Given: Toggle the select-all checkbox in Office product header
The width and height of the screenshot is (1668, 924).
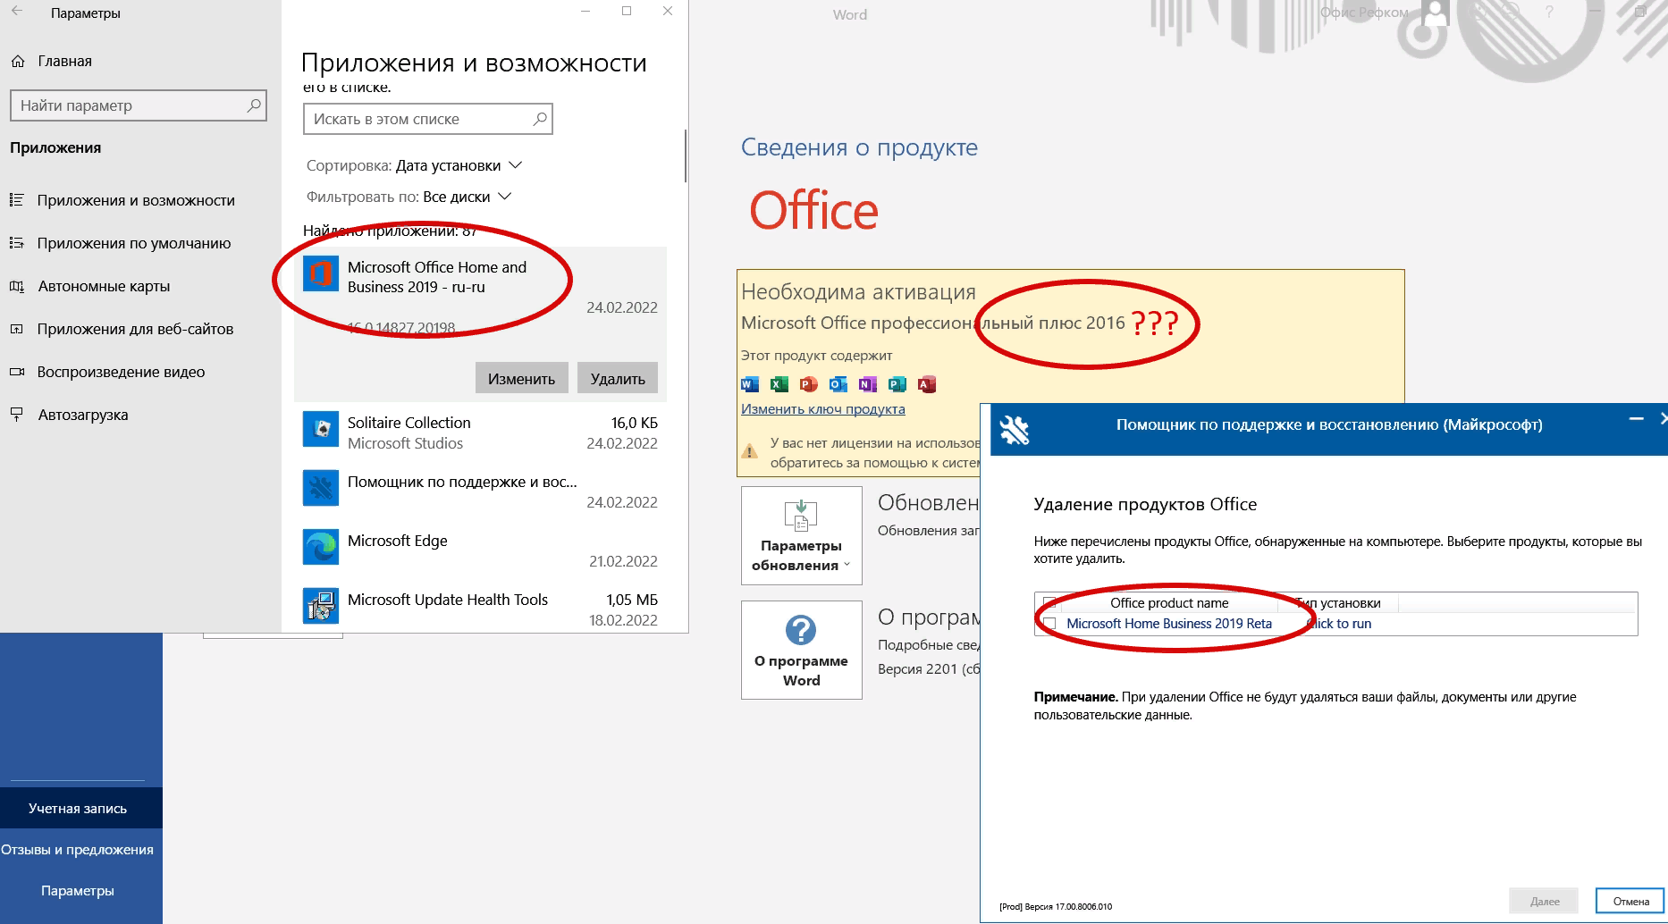Looking at the screenshot, I should tap(1049, 603).
